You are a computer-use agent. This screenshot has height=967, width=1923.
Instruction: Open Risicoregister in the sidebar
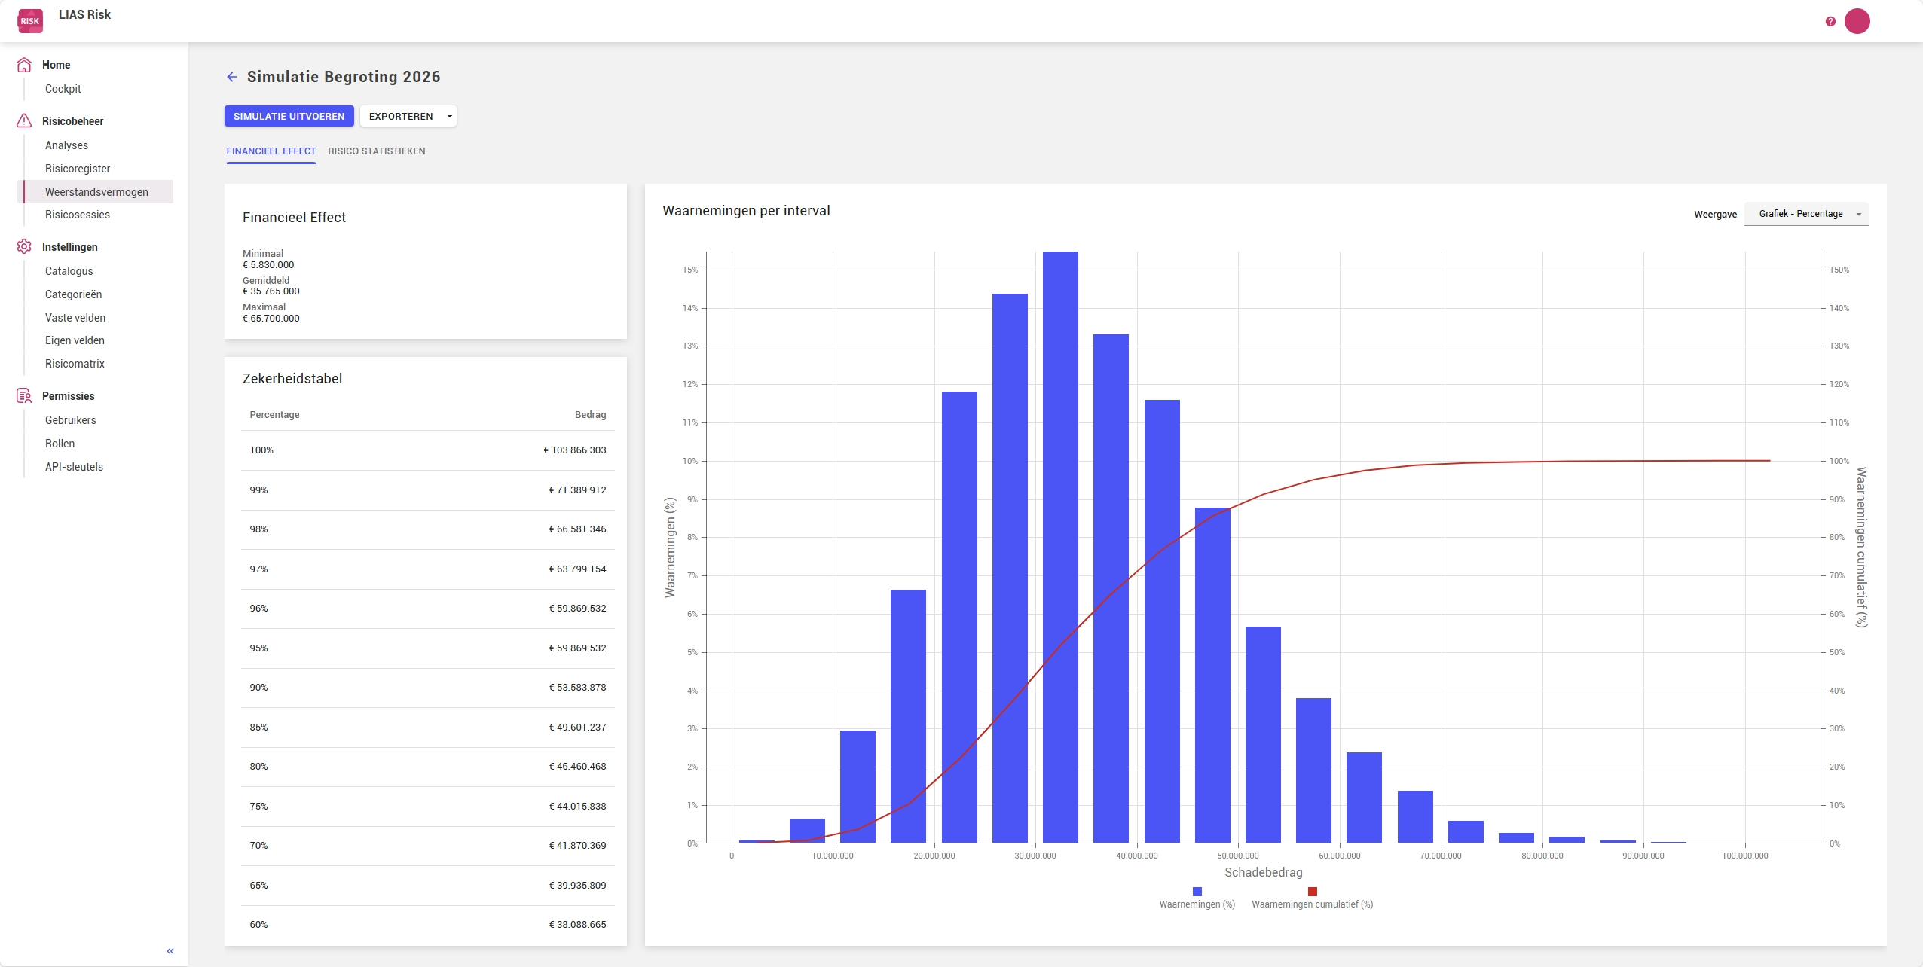tap(78, 169)
